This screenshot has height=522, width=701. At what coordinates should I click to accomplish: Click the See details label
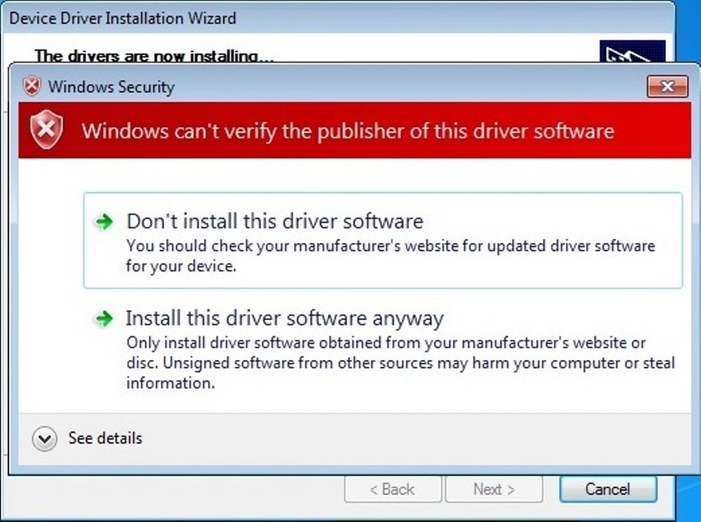(105, 438)
